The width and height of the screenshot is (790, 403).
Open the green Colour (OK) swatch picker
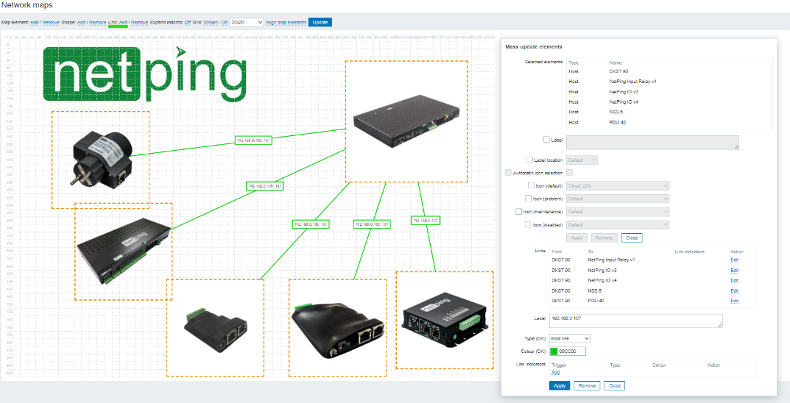[554, 352]
